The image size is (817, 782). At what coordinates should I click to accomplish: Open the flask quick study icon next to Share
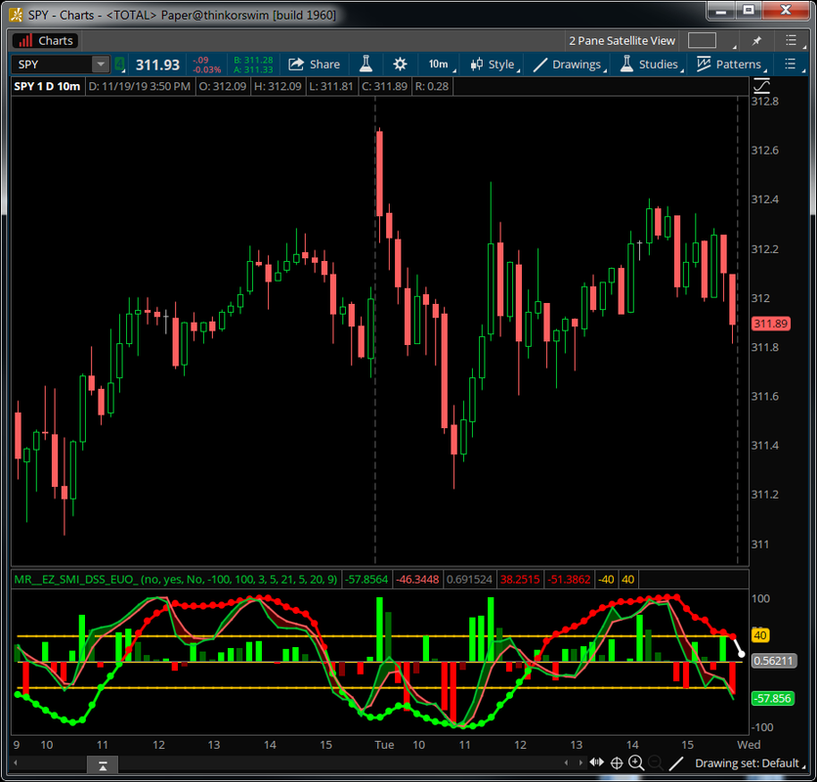coord(365,65)
